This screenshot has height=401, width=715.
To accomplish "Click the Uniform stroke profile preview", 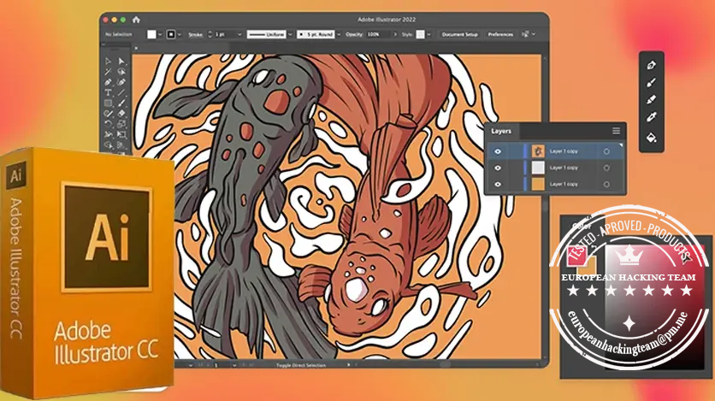I will (266, 35).
